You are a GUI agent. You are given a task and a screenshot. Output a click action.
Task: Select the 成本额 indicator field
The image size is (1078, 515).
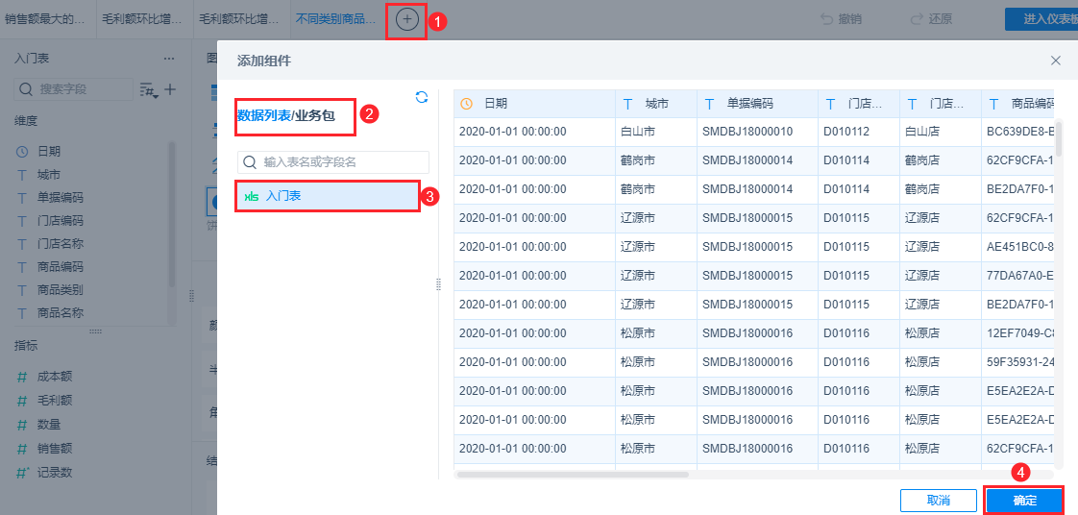click(x=55, y=376)
